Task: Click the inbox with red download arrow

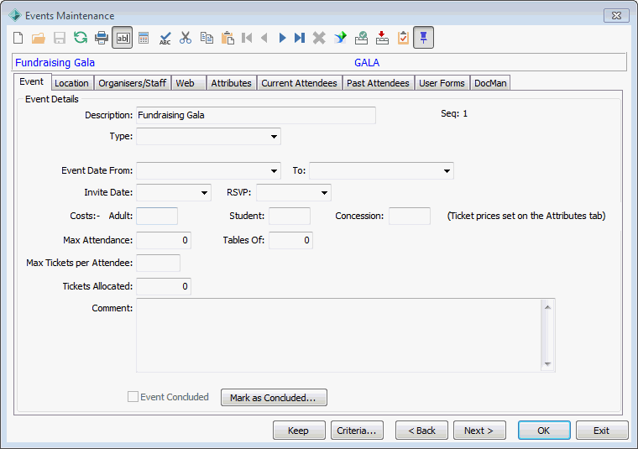Action: [382, 38]
